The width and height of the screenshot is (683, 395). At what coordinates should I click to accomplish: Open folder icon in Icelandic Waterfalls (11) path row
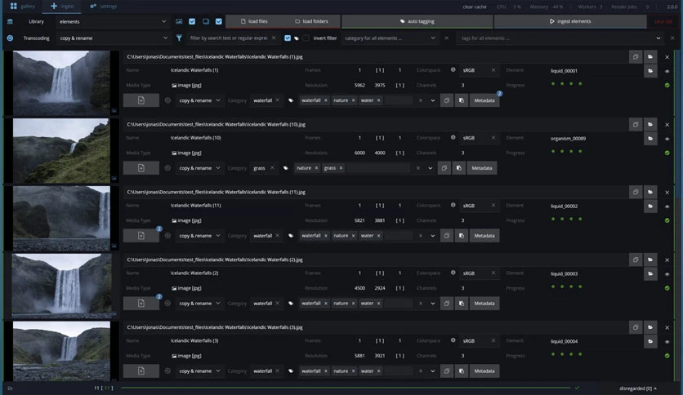click(650, 192)
